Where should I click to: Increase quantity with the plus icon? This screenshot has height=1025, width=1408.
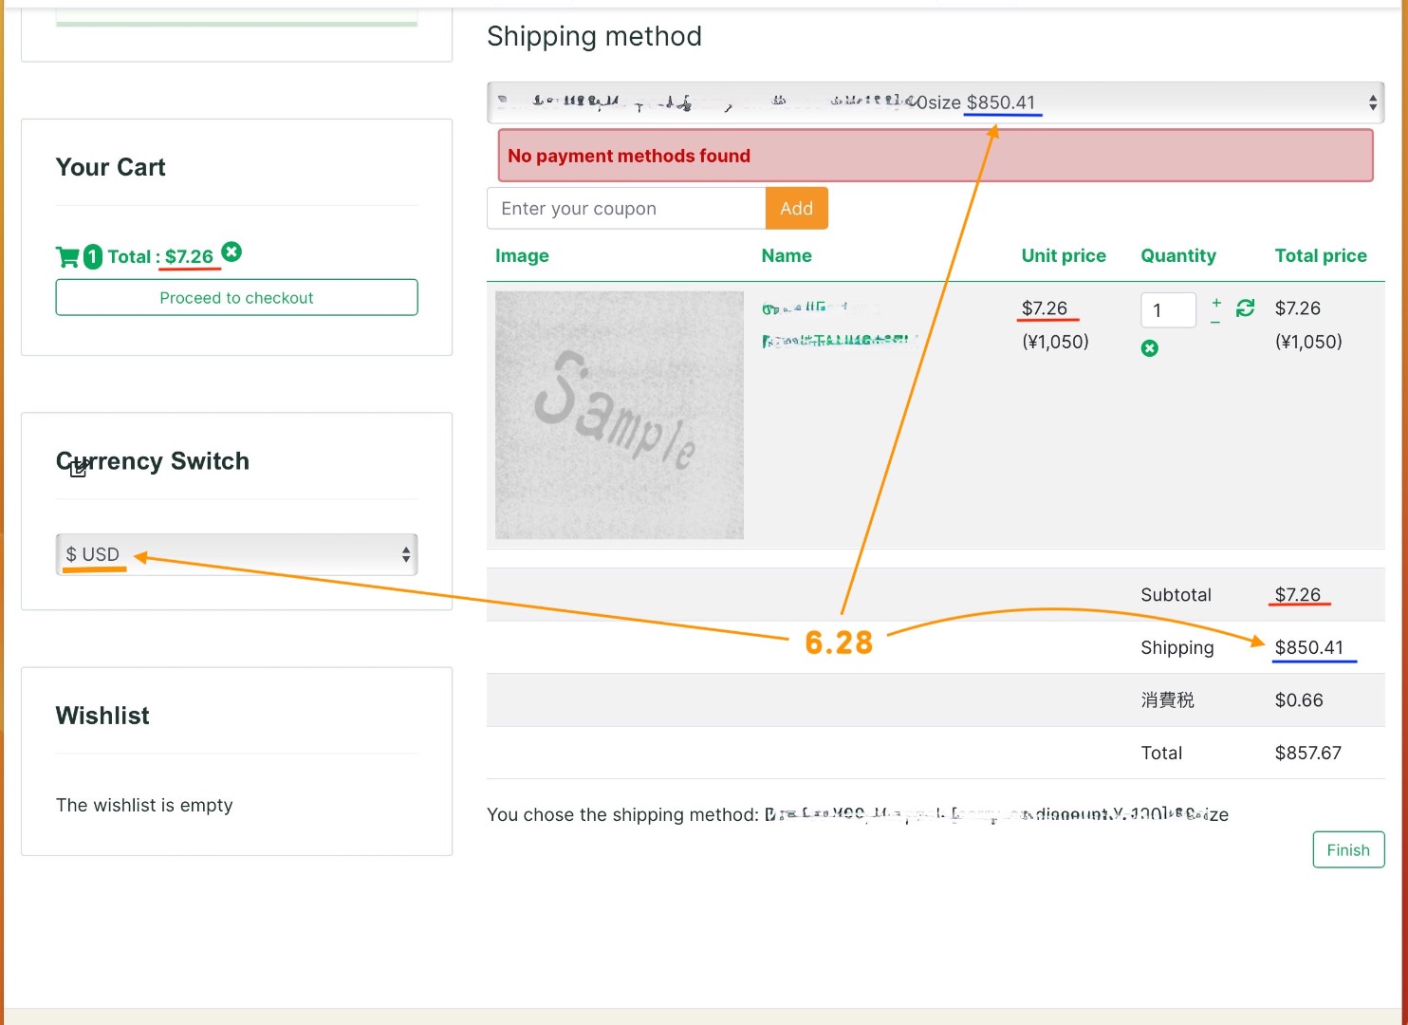tap(1216, 302)
